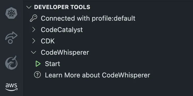
Task: Expand the CDK node arrow
Action: [34, 41]
